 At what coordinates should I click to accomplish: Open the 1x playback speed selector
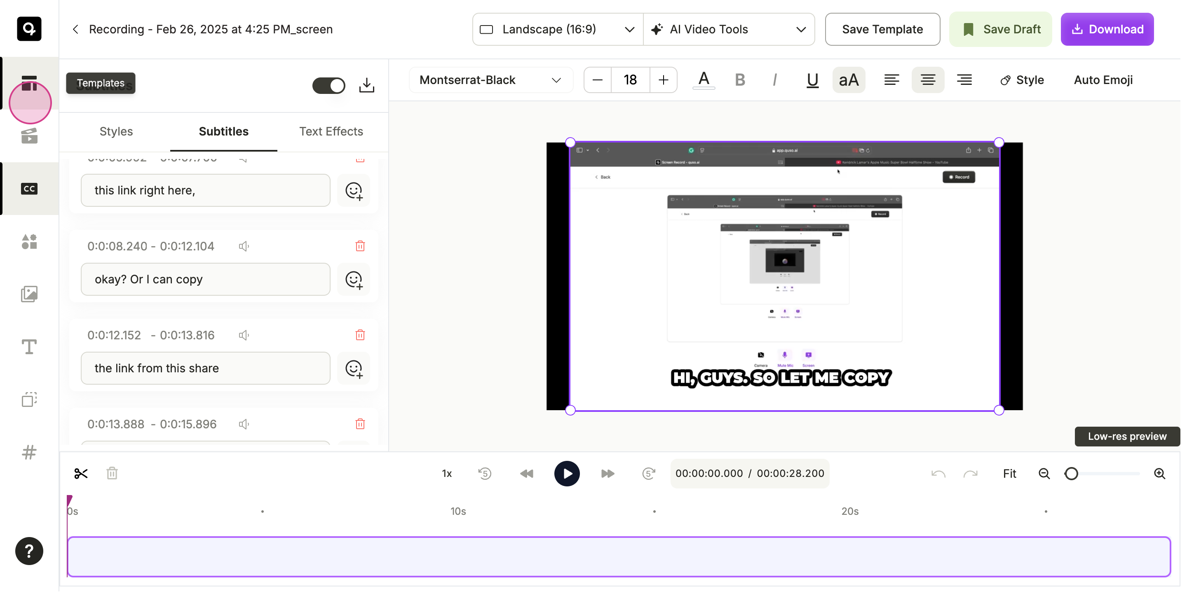(x=446, y=474)
